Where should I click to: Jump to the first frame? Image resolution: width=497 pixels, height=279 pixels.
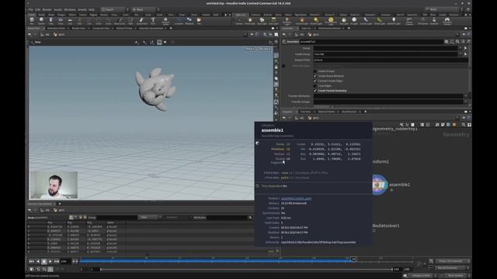[x=31, y=262]
